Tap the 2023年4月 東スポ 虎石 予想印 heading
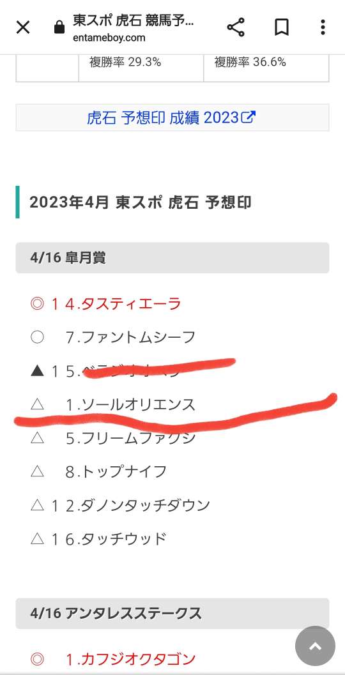Viewport: 345px width, 675px height. [141, 202]
